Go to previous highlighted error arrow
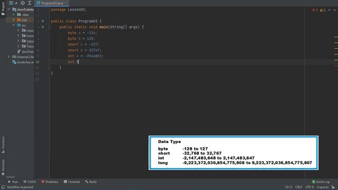Image resolution: width=338 pixels, height=190 pixels. [x=329, y=10]
